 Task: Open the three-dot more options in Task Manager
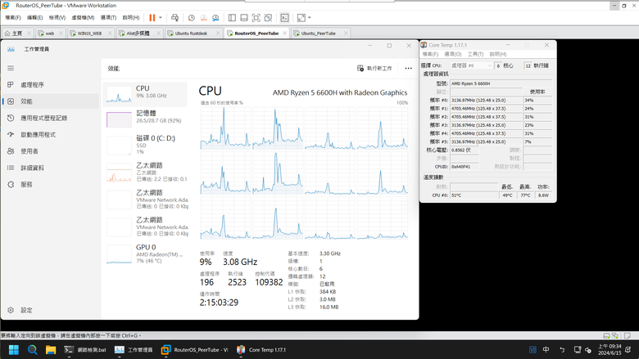click(408, 69)
